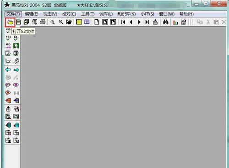Click the ABC-to-ABC compare icon
229x168 pixels.
pos(8,46)
